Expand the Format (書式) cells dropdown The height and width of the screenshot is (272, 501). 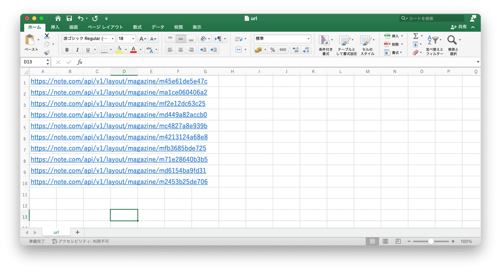(x=401, y=53)
